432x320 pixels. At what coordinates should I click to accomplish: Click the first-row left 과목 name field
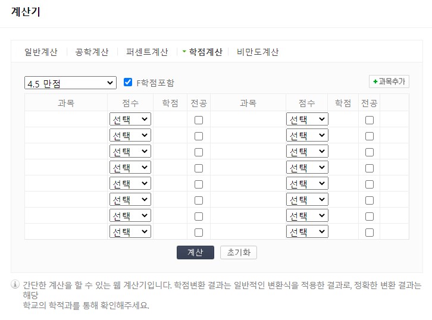click(66, 119)
